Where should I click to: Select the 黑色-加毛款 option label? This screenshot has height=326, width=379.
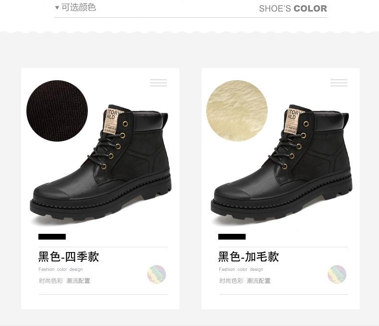pos(249,256)
